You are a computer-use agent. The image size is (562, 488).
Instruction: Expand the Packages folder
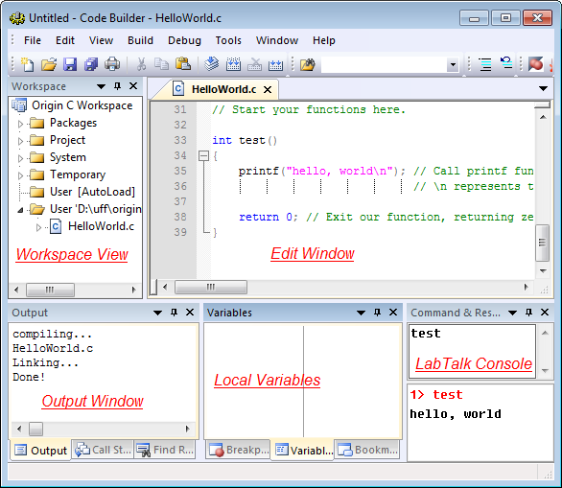(x=20, y=124)
